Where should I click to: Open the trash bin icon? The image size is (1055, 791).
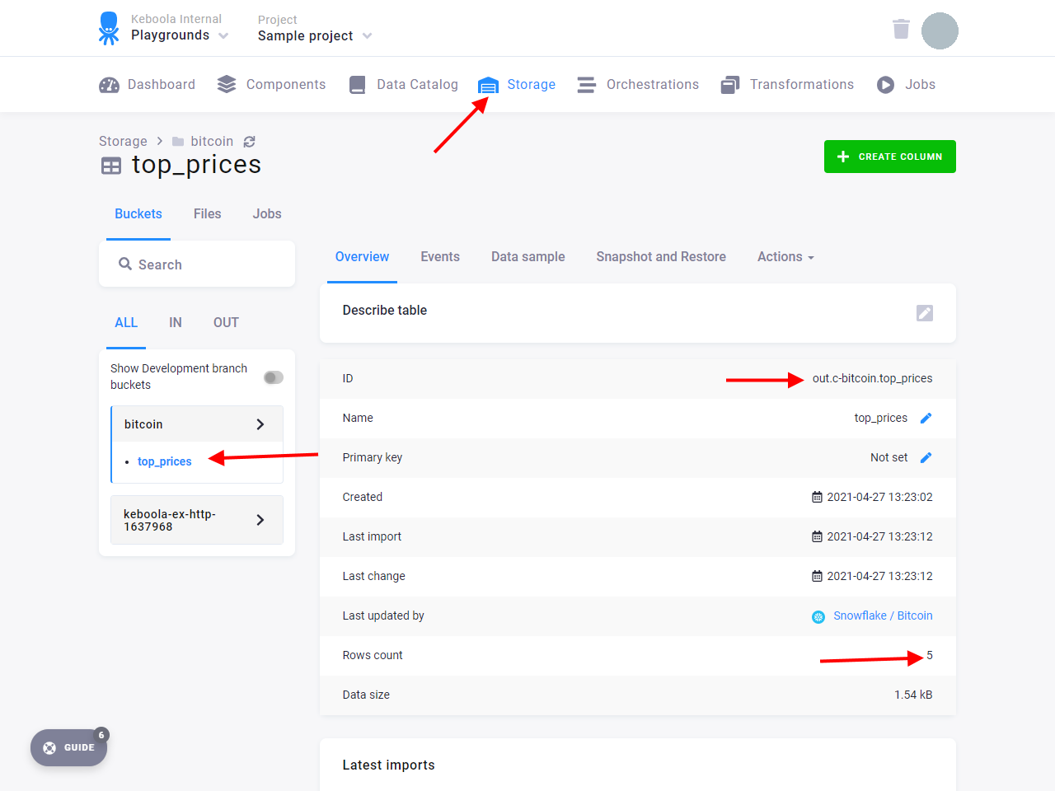click(901, 29)
